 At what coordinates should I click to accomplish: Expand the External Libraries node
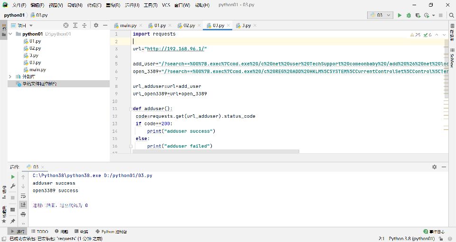[10, 76]
